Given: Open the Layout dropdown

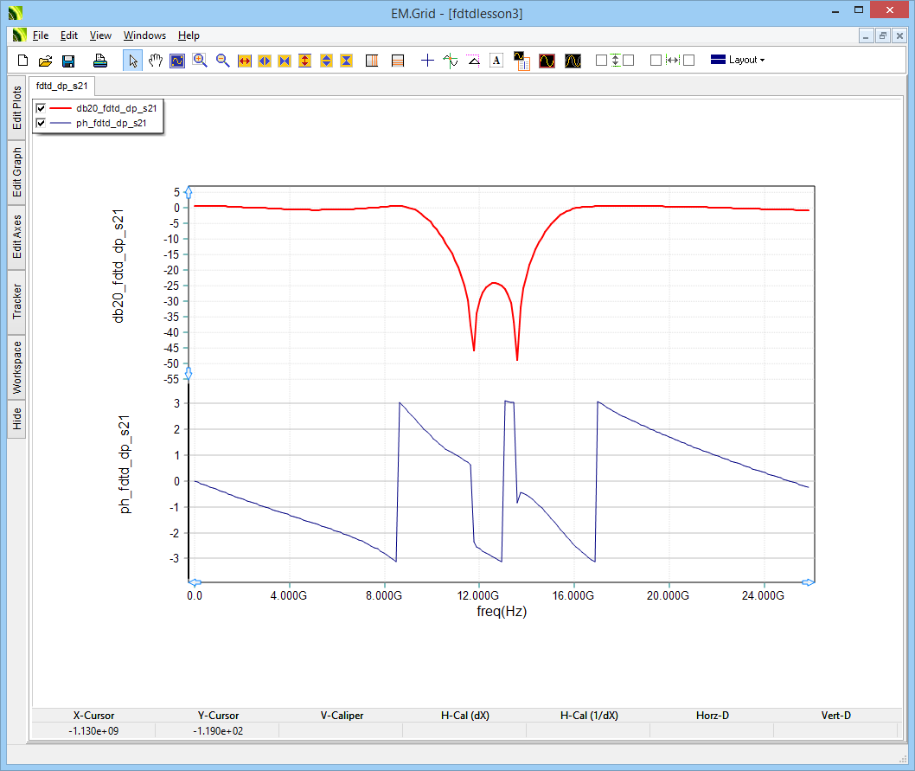Looking at the screenshot, I should (737, 60).
